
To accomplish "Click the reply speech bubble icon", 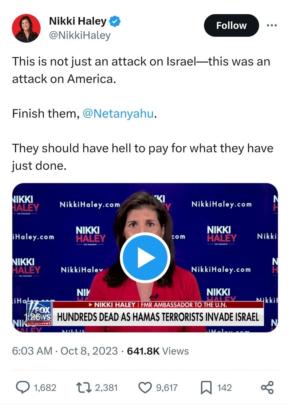I will point(23,388).
